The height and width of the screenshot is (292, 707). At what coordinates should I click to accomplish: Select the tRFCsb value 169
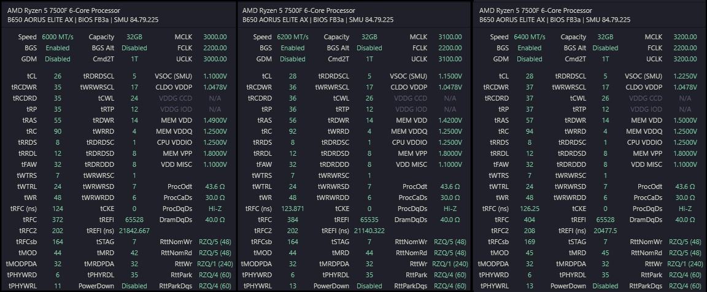[529, 241]
